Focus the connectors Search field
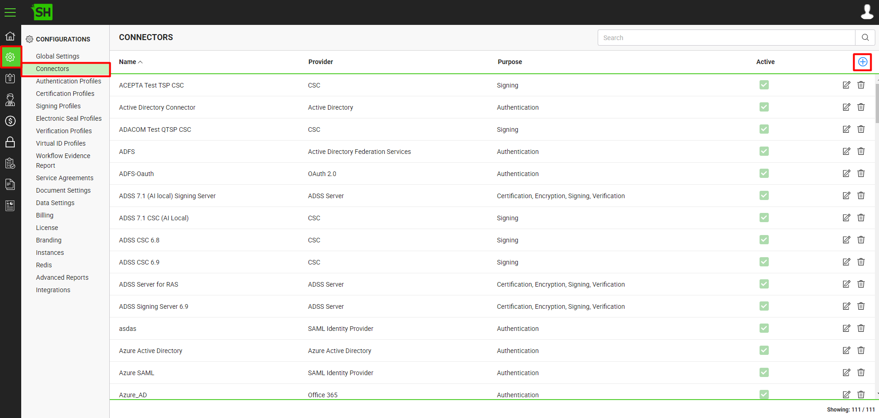This screenshot has width=879, height=418. point(726,38)
